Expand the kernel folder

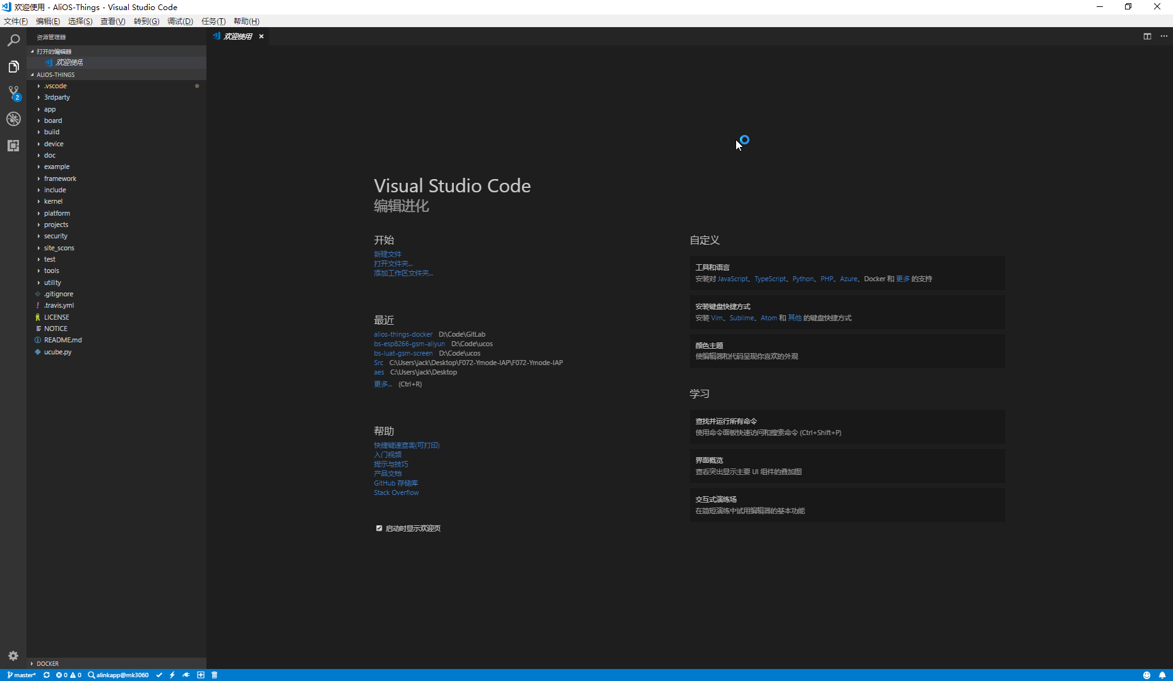click(x=116, y=201)
